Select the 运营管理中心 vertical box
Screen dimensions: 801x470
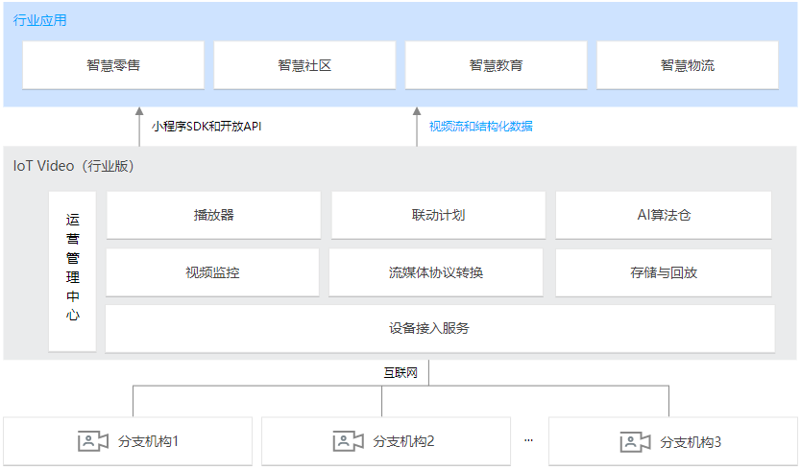pos(73,271)
